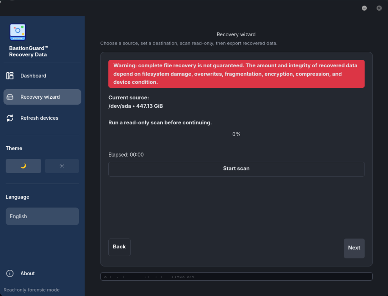Close the recovery application window

(379, 8)
